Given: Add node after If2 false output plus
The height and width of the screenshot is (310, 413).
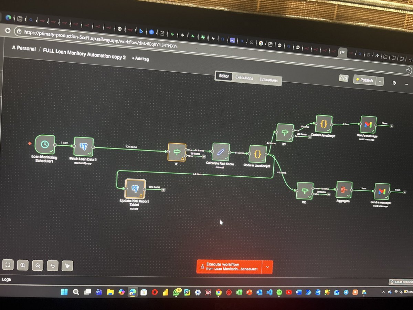Looking at the screenshot, I should pos(329,194).
